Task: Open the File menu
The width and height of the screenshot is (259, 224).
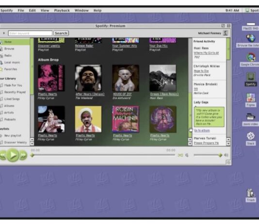Action: [21, 10]
